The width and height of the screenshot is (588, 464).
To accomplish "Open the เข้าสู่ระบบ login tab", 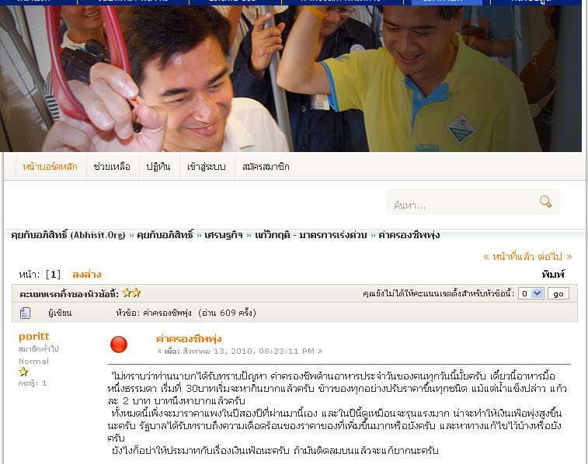I will pyautogui.click(x=207, y=167).
